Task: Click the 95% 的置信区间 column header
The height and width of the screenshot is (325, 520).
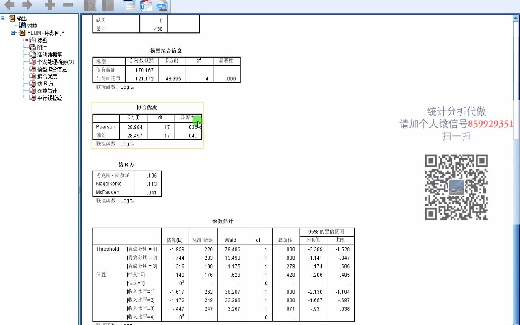Action: pyautogui.click(x=327, y=232)
